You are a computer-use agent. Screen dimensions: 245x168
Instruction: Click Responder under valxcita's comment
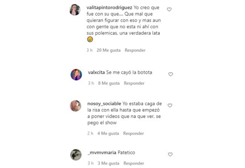click(134, 83)
